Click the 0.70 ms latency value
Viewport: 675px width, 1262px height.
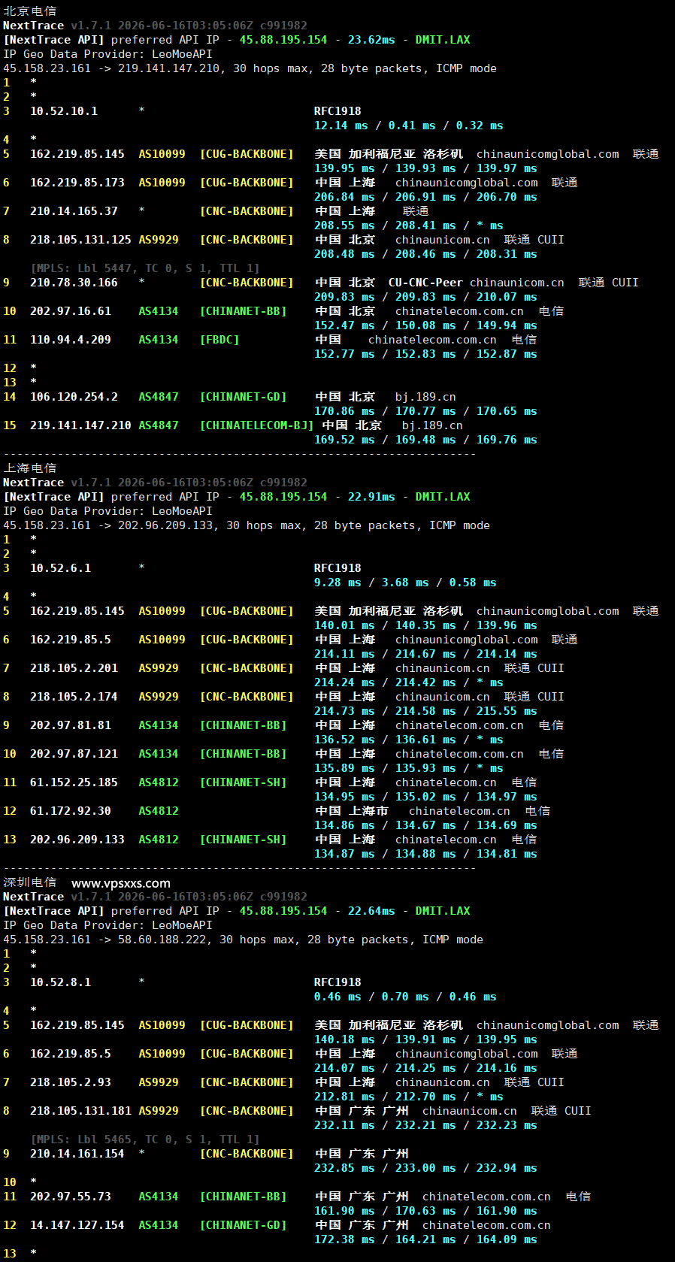(405, 997)
